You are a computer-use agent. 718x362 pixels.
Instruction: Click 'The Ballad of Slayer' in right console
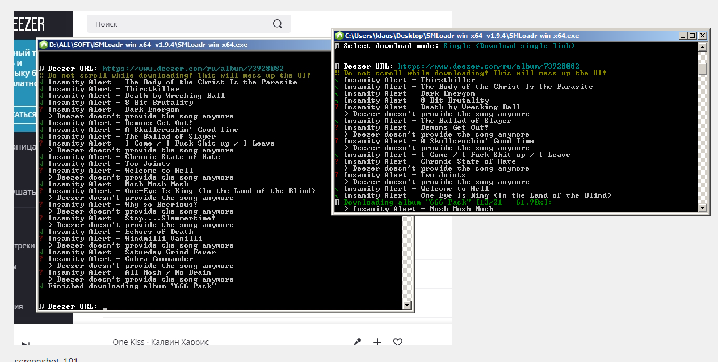[x=427, y=121]
